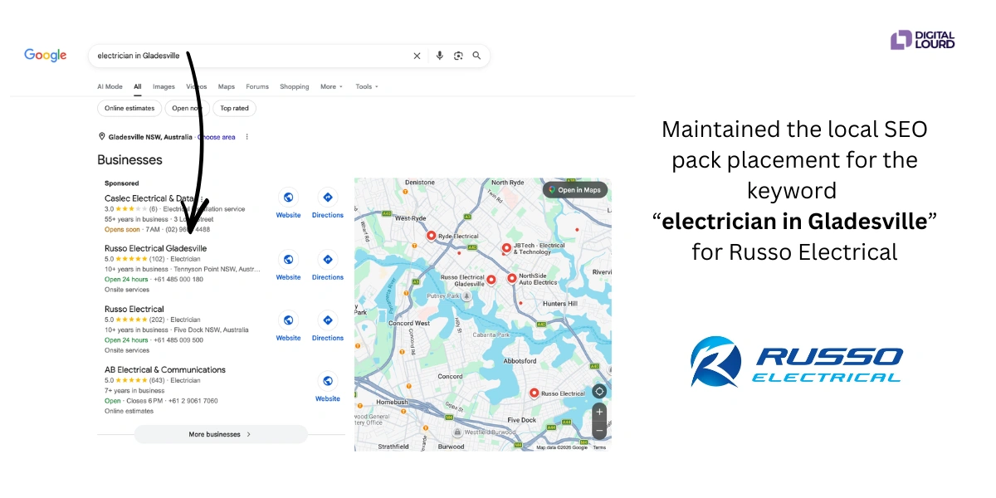
Task: Apply the Top rated filter chip
Action: coord(235,108)
